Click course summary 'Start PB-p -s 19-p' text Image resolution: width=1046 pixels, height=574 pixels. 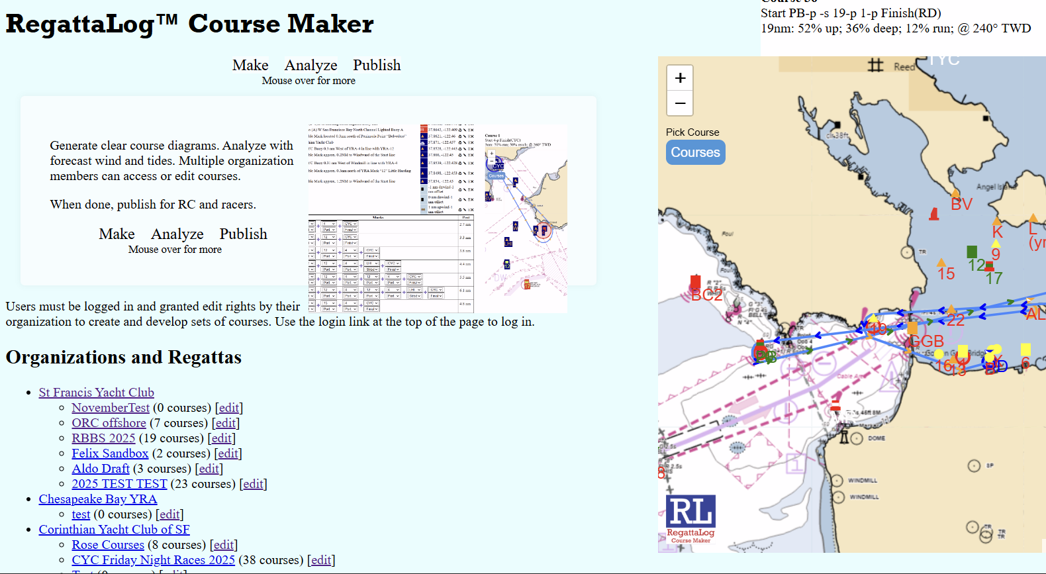click(851, 13)
